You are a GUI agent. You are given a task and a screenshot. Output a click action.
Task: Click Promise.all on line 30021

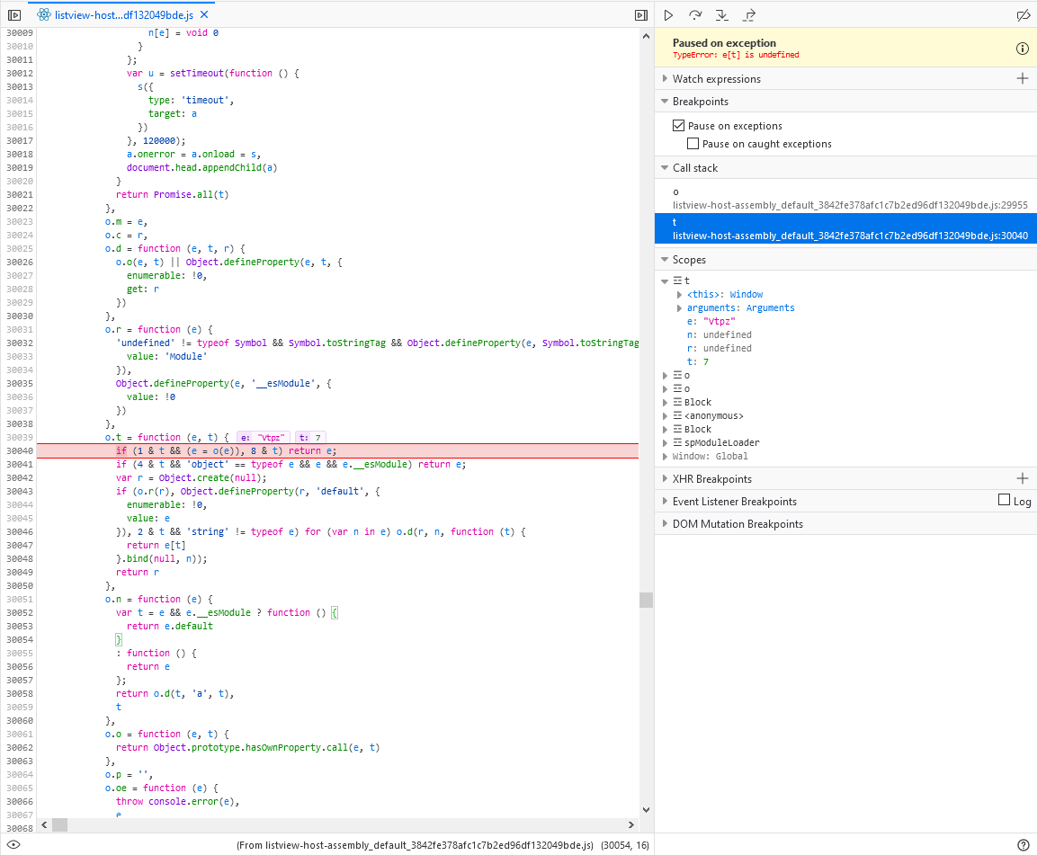pos(183,194)
